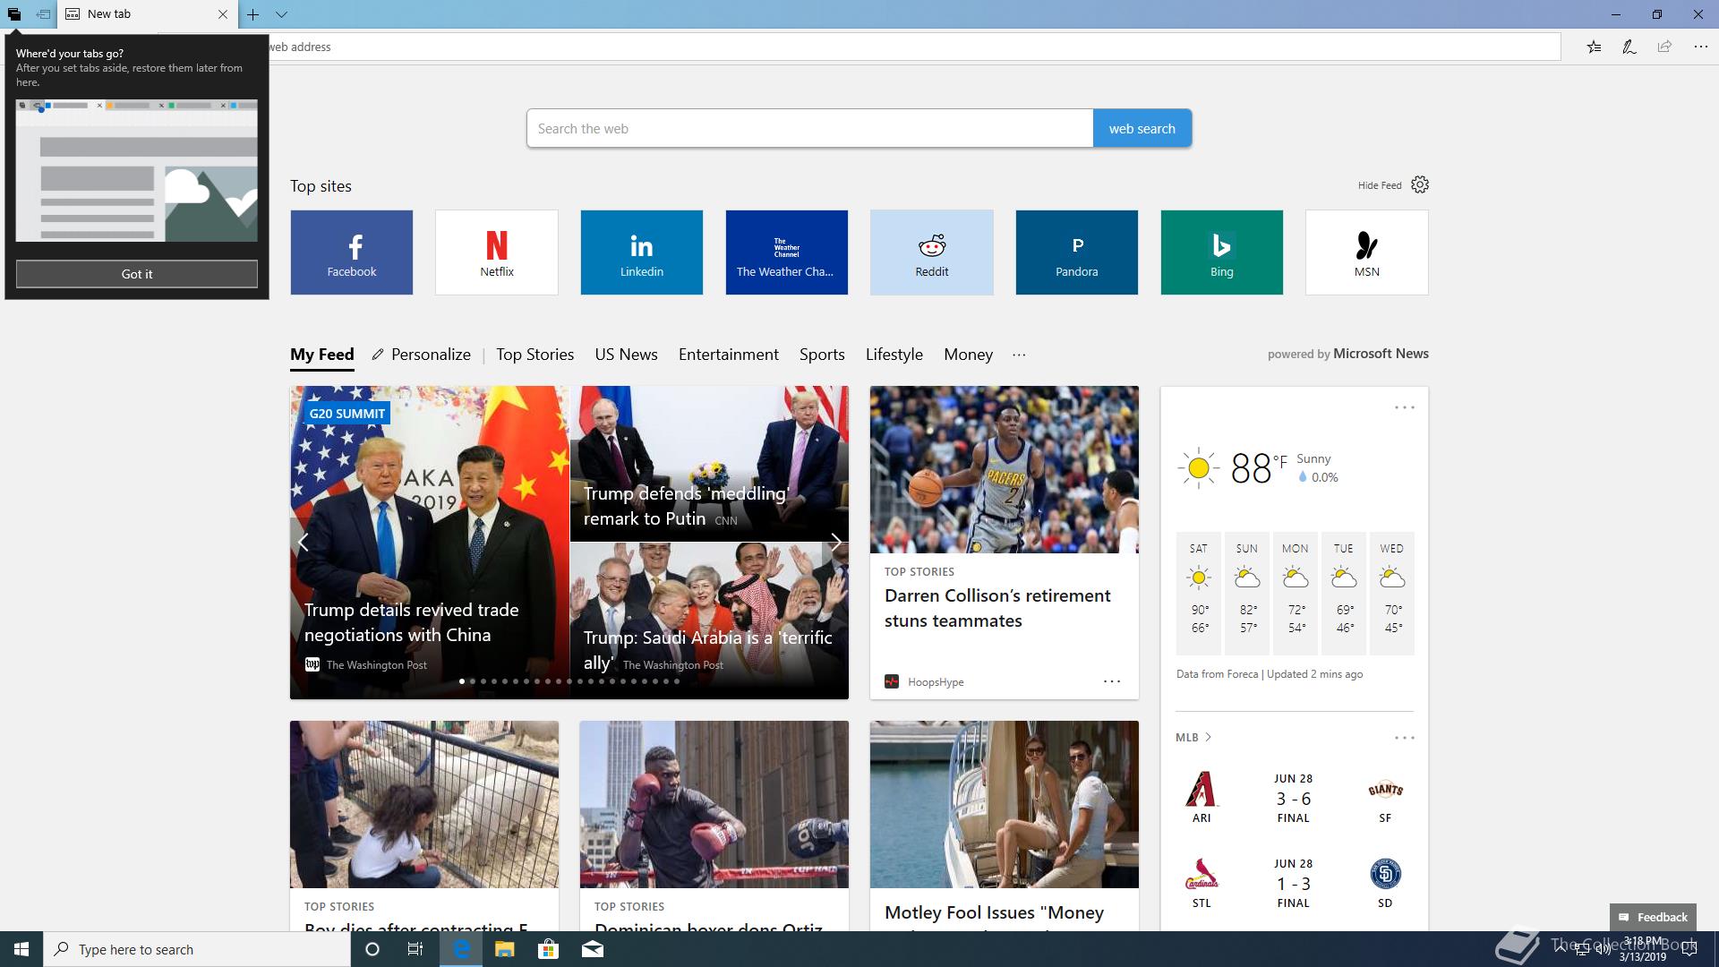Switch to Entertainment tab

pyautogui.click(x=728, y=355)
